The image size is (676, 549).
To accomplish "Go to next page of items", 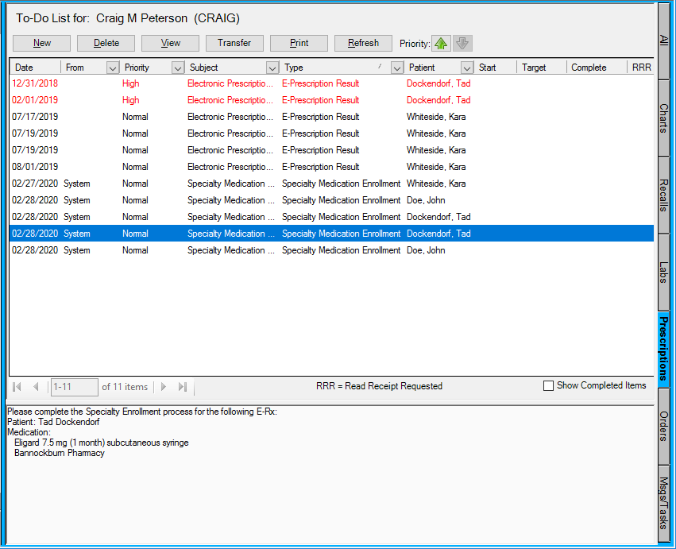I will 164,387.
